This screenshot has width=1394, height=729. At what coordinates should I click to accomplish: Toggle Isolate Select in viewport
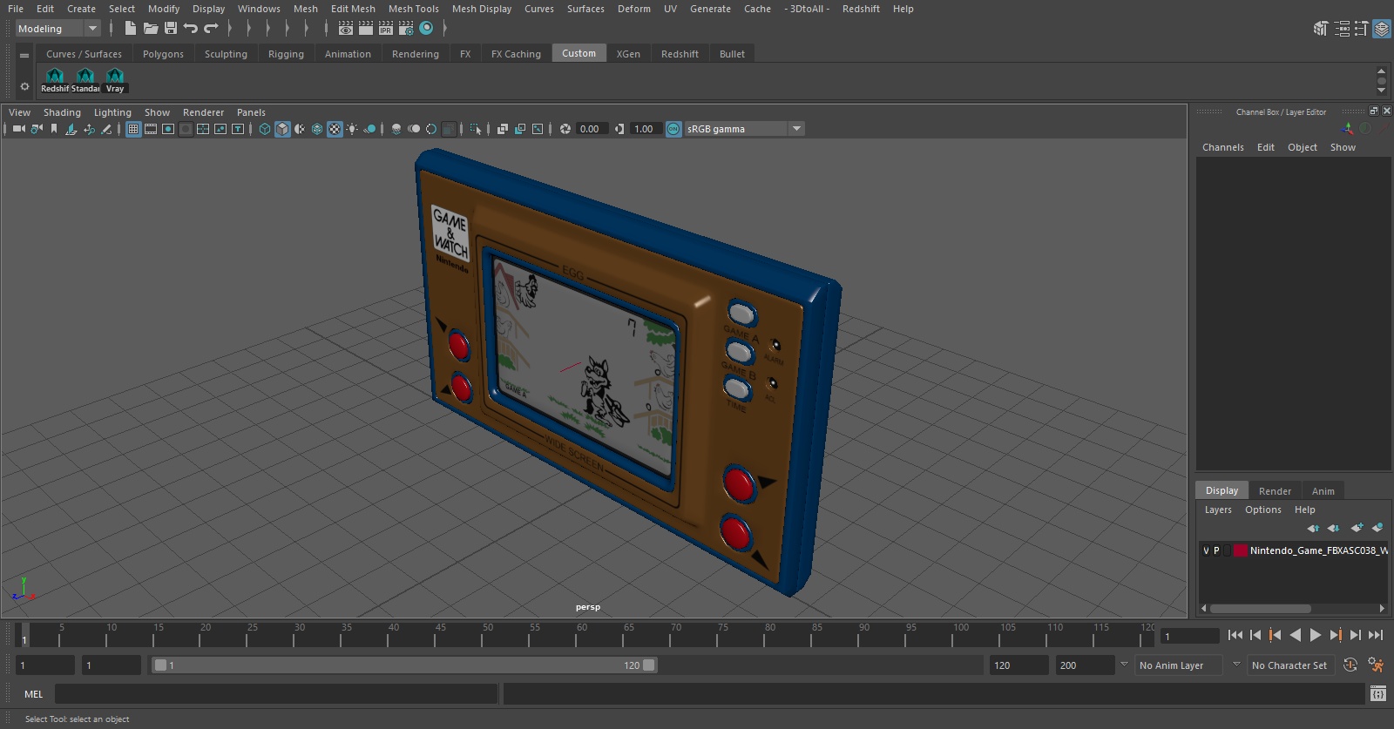pyautogui.click(x=476, y=129)
